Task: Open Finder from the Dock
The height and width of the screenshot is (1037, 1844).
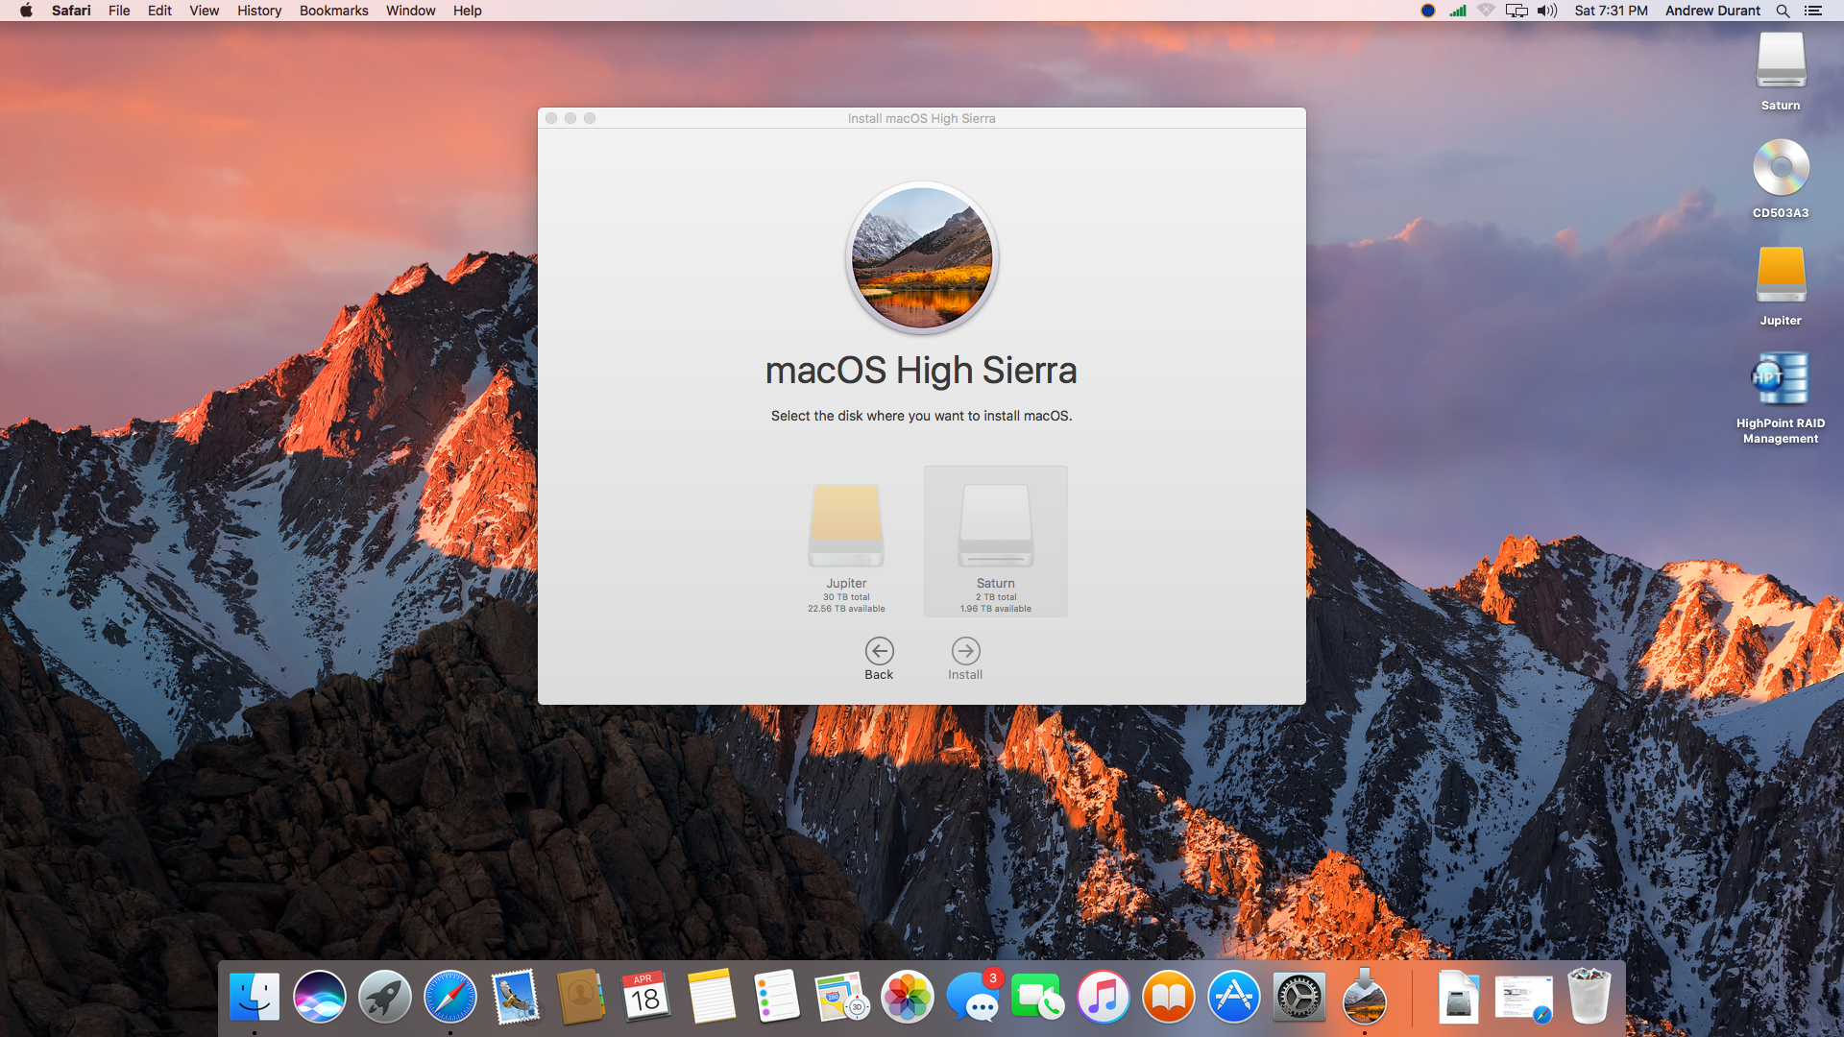Action: pos(255,997)
